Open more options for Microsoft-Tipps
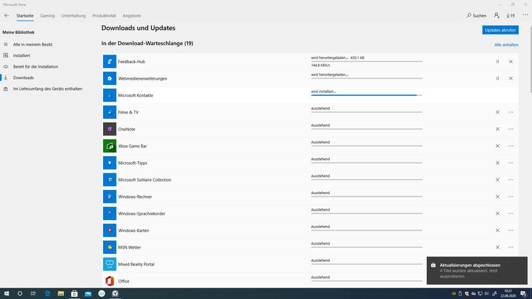The image size is (532, 299). (x=511, y=163)
